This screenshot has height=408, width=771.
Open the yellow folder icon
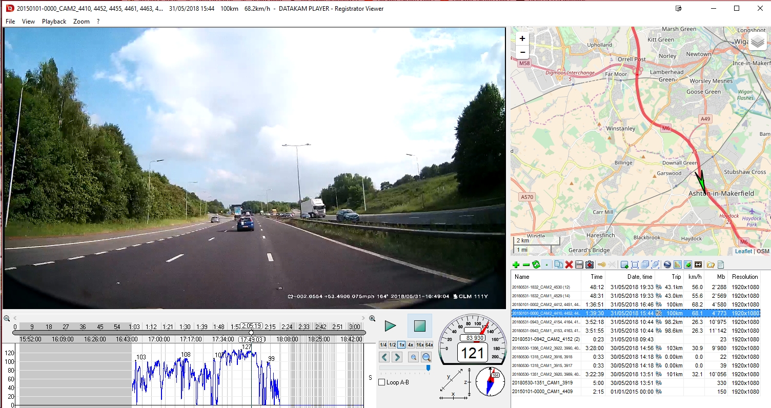pyautogui.click(x=711, y=264)
